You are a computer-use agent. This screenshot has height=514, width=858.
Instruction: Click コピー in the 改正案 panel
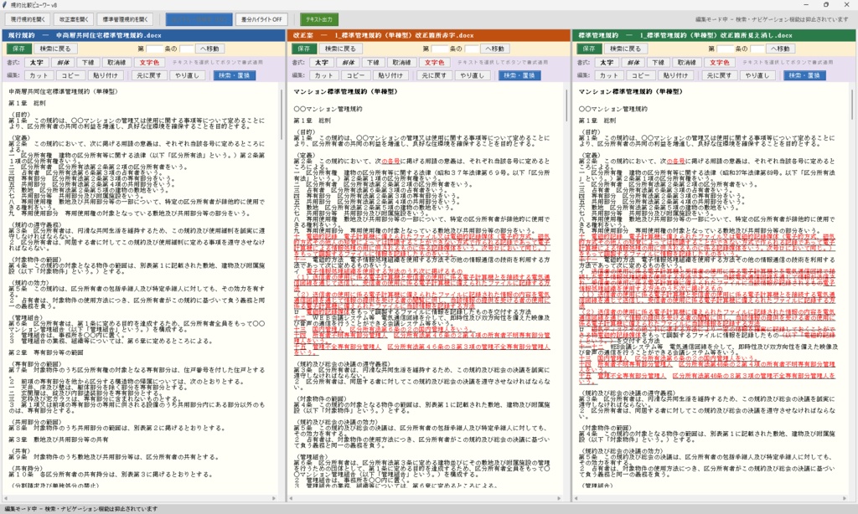point(355,75)
